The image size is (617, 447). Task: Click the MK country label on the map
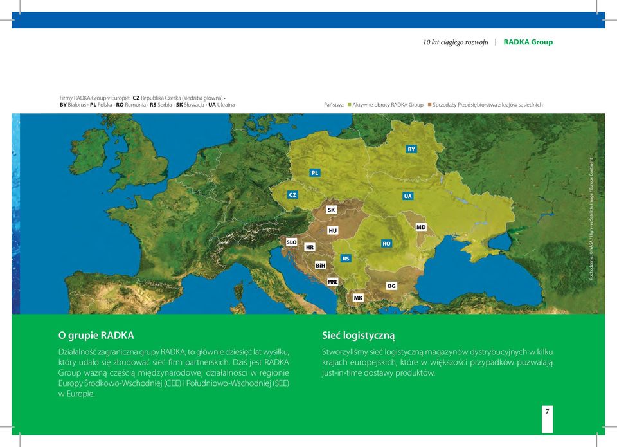click(x=358, y=298)
